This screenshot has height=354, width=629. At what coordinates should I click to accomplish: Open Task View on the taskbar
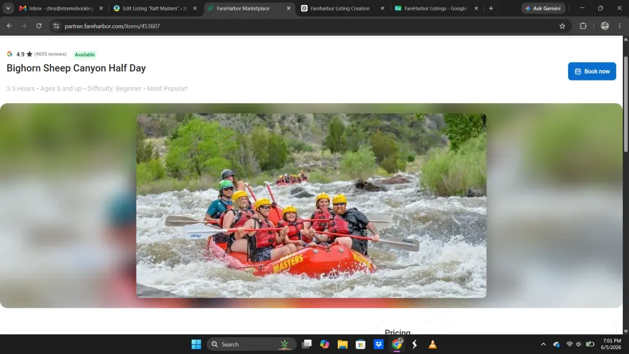(x=307, y=344)
